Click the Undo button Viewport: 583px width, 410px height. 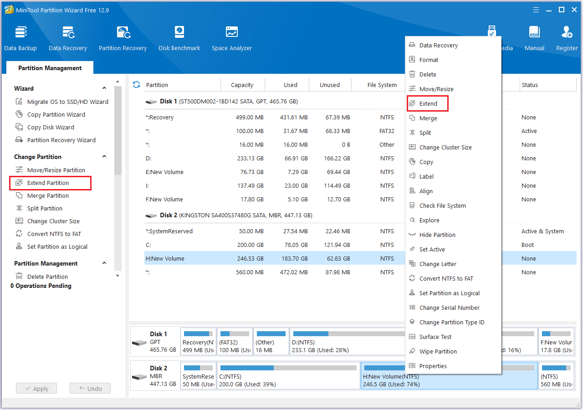coord(90,389)
